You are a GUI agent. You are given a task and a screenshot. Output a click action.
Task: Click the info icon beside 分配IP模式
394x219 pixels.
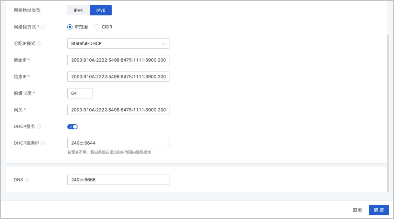(39, 43)
